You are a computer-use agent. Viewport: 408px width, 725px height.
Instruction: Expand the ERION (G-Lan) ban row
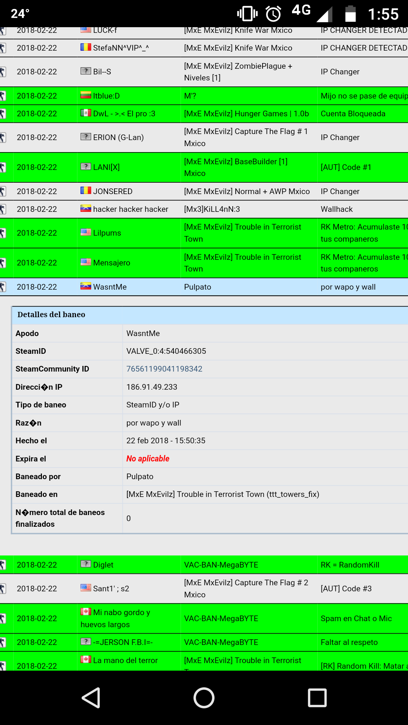[204, 137]
